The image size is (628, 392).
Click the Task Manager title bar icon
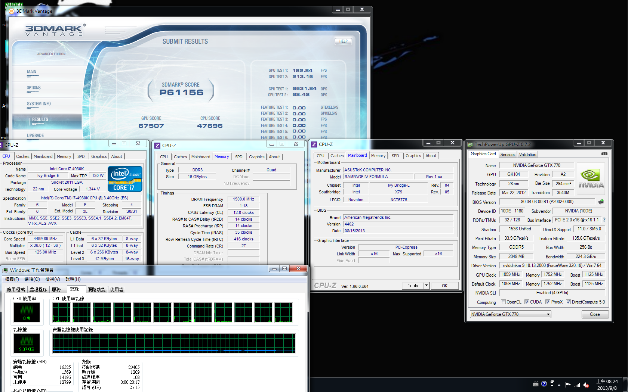click(5, 270)
